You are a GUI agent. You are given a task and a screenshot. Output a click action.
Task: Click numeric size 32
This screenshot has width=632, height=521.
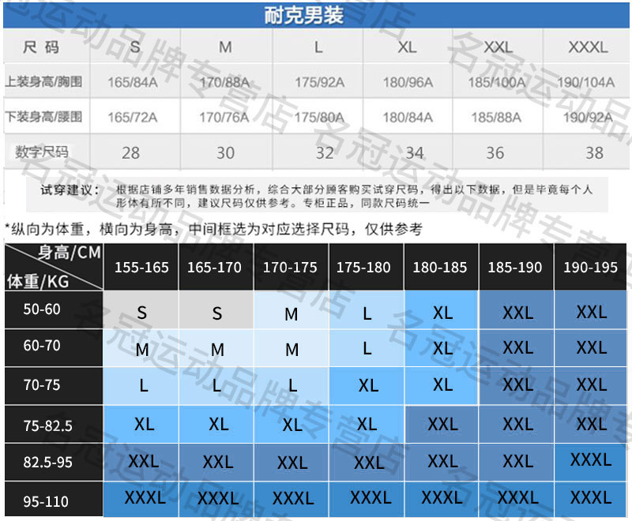(325, 153)
